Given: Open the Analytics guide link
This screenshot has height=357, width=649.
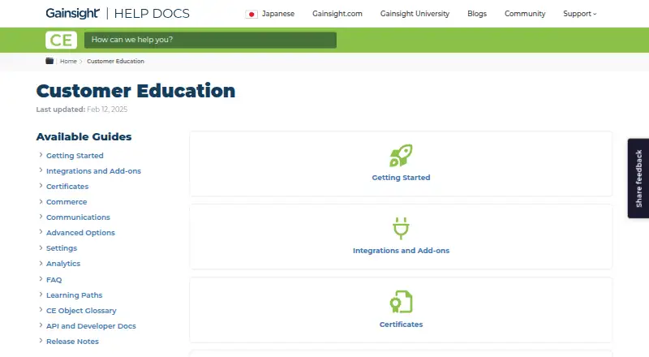Looking at the screenshot, I should [63, 264].
